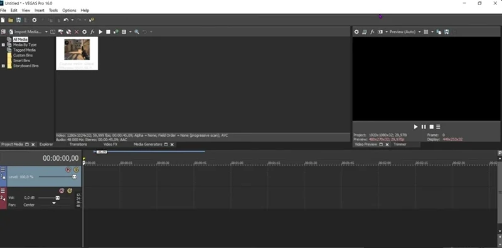This screenshot has width=502, height=248.
Task: Open Media FX with the fx icon
Action: [92, 32]
